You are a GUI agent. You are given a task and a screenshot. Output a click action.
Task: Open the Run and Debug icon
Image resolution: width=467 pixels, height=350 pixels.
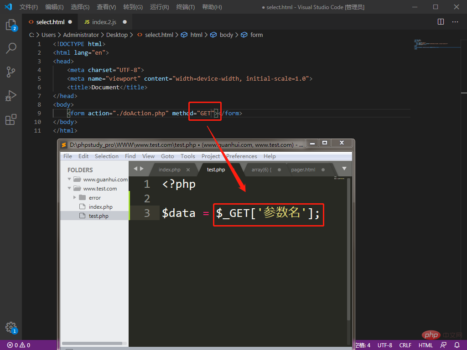point(11,95)
